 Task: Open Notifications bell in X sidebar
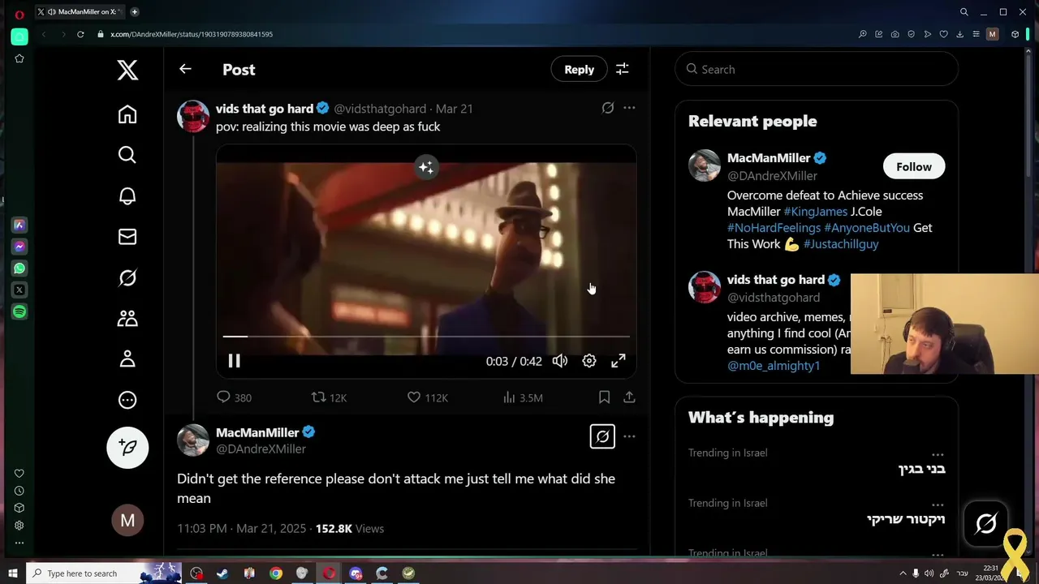click(x=127, y=196)
